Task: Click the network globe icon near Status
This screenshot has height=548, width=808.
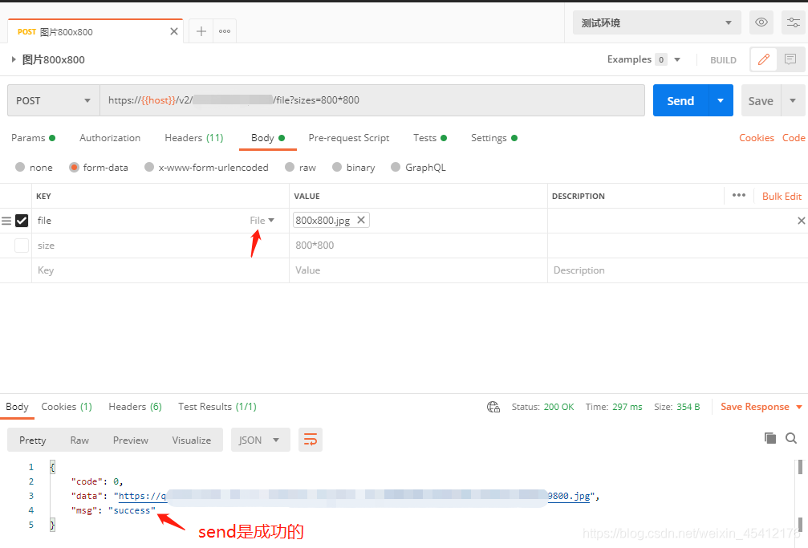Action: (x=493, y=408)
